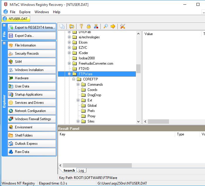
Task: Select the DragDrop registry key
Action: 94,95
